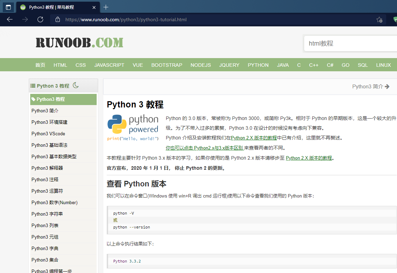397x273 pixels.
Task: Click the Python 3.3.2 output text
Action: point(127,261)
